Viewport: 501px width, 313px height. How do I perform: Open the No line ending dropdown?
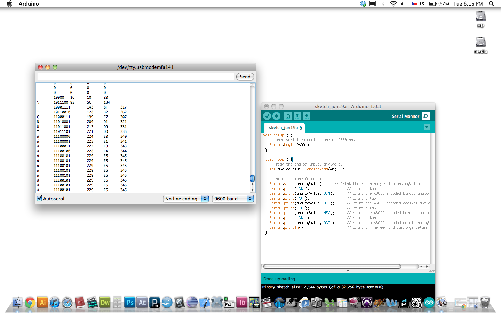coord(186,199)
